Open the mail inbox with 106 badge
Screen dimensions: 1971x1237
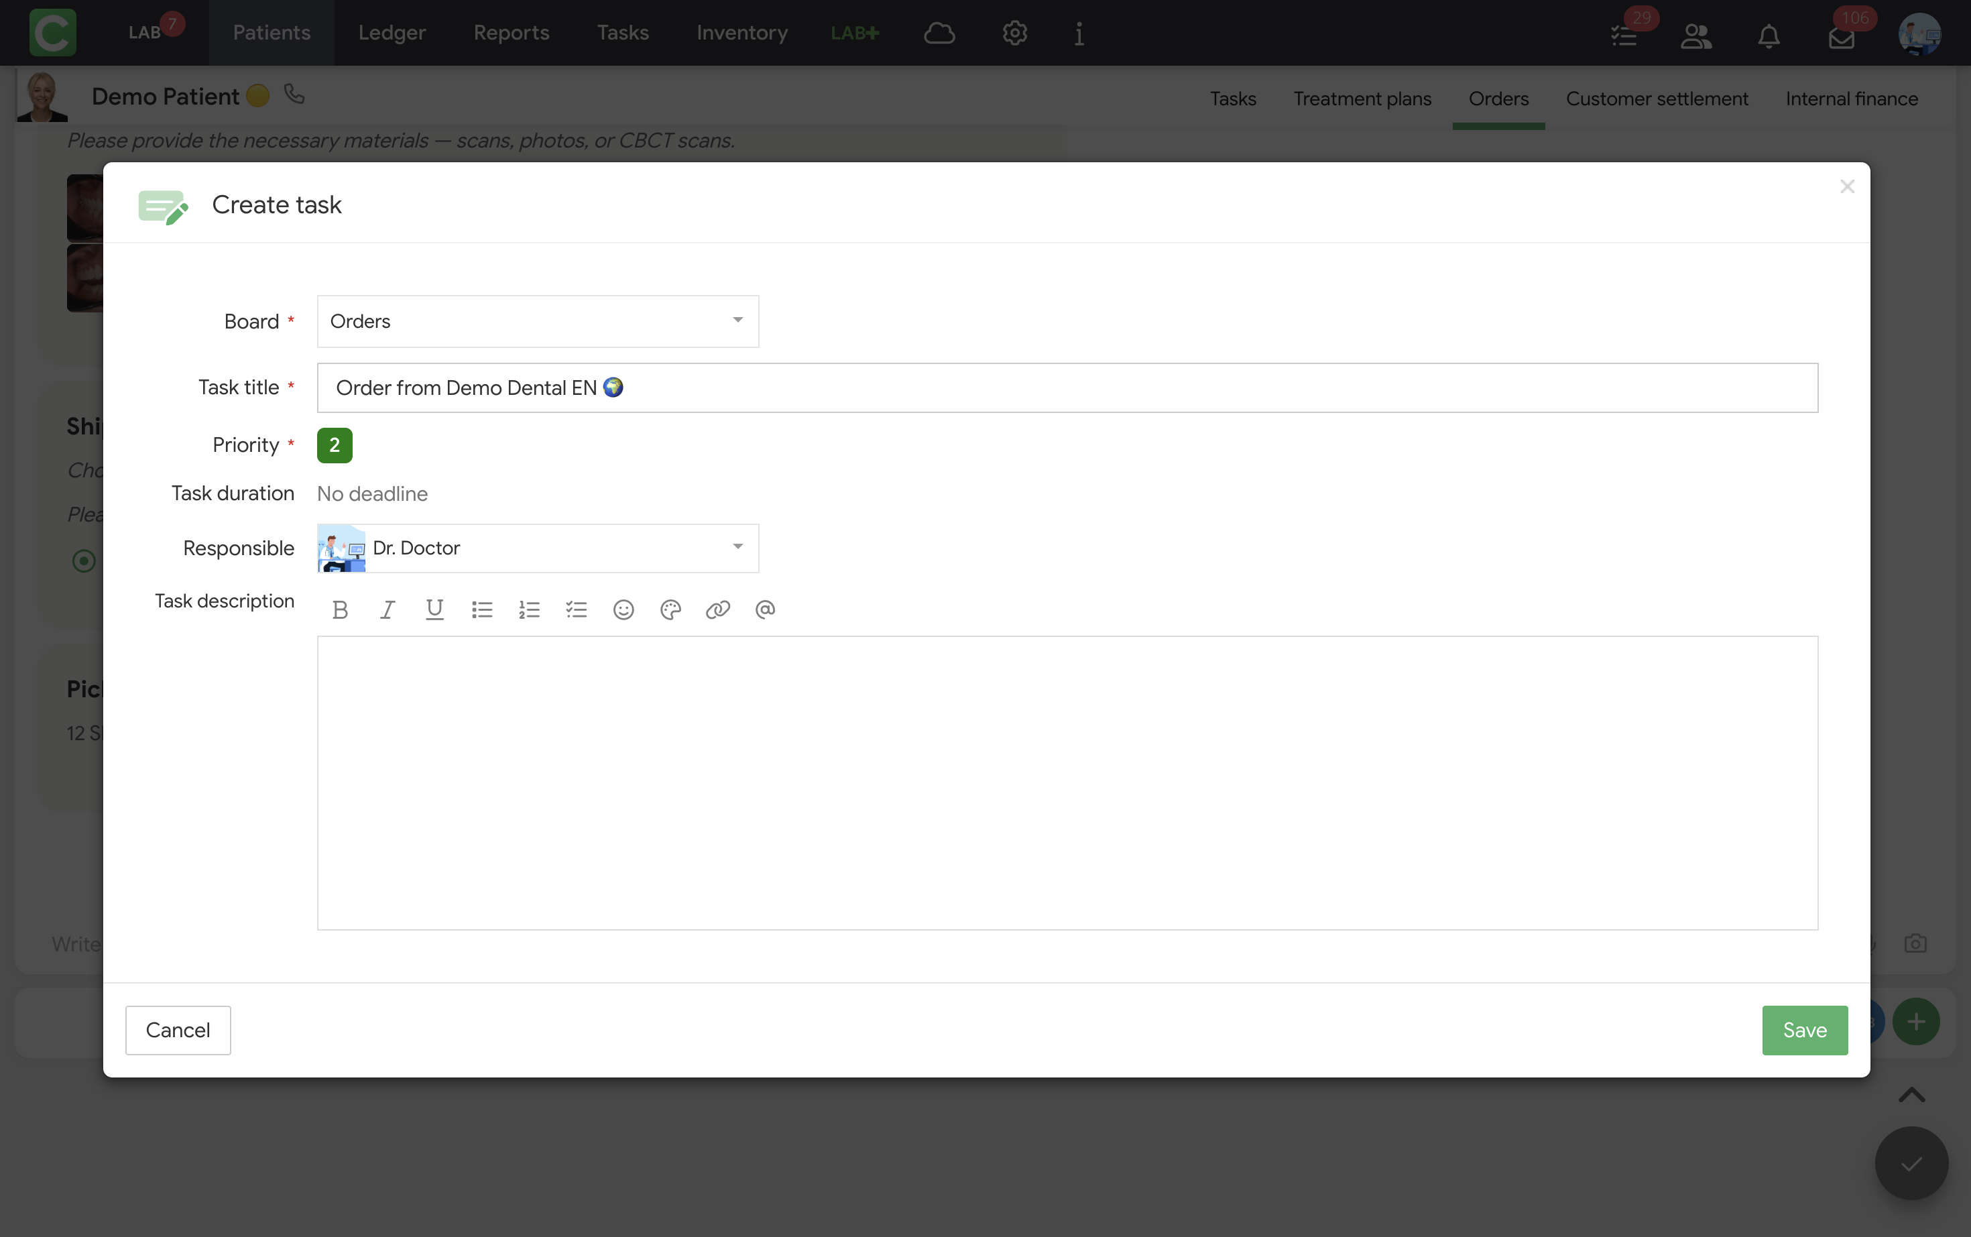(1842, 36)
